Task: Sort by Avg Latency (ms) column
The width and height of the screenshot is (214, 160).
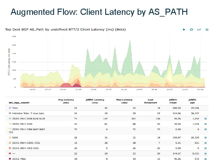Action: point(66,101)
